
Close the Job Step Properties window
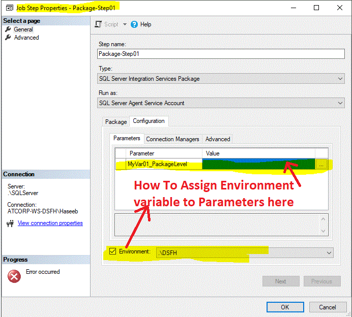(340, 8)
